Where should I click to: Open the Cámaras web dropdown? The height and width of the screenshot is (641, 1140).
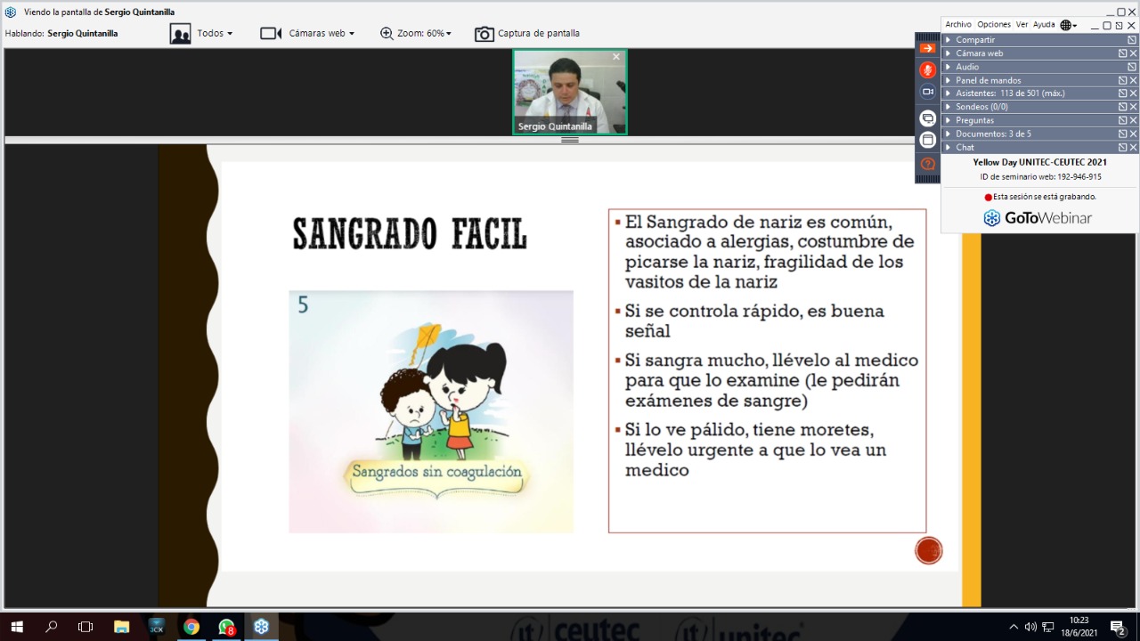307,33
